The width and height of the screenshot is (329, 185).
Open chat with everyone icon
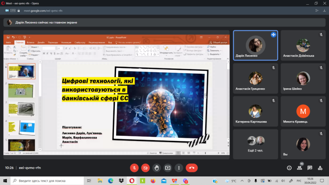pos(310,168)
